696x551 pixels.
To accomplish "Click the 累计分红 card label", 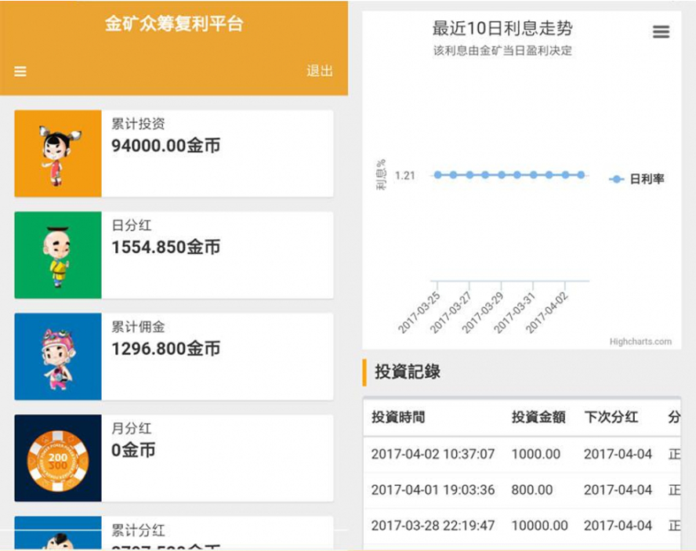I will point(138,530).
